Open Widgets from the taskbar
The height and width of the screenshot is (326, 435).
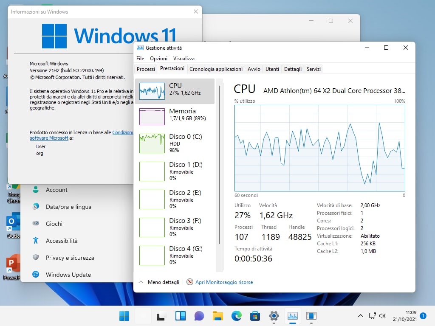click(x=180, y=316)
